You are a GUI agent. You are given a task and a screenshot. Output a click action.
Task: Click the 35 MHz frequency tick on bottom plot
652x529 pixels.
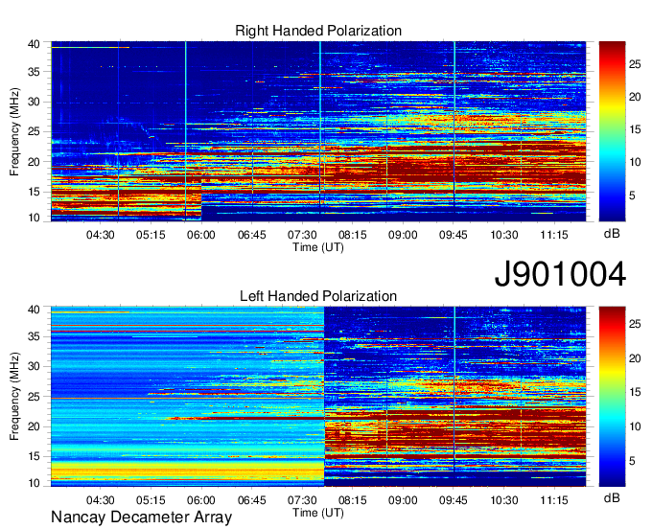click(x=35, y=337)
